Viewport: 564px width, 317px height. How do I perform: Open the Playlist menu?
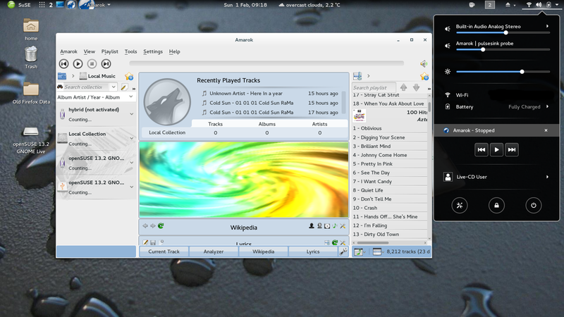110,51
